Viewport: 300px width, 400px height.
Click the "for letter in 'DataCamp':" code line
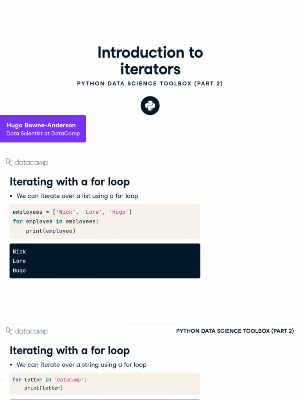[49, 379]
